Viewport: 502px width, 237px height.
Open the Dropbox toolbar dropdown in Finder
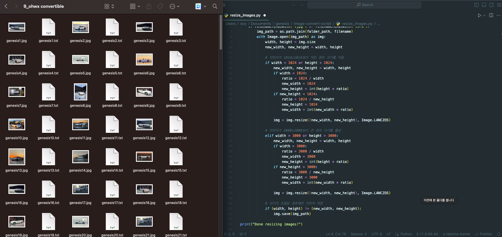[201, 6]
